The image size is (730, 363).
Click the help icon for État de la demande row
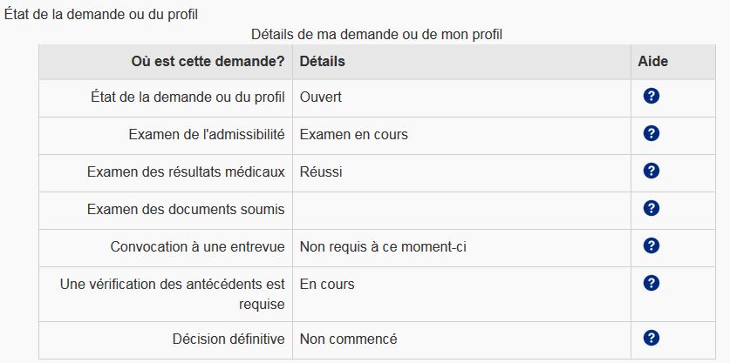point(651,96)
